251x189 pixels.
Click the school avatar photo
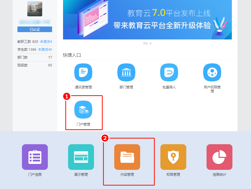point(35,9)
